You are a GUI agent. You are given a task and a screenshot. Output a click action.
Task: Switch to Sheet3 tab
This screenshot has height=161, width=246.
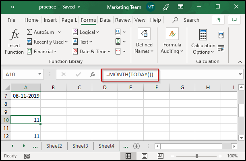click(80, 146)
